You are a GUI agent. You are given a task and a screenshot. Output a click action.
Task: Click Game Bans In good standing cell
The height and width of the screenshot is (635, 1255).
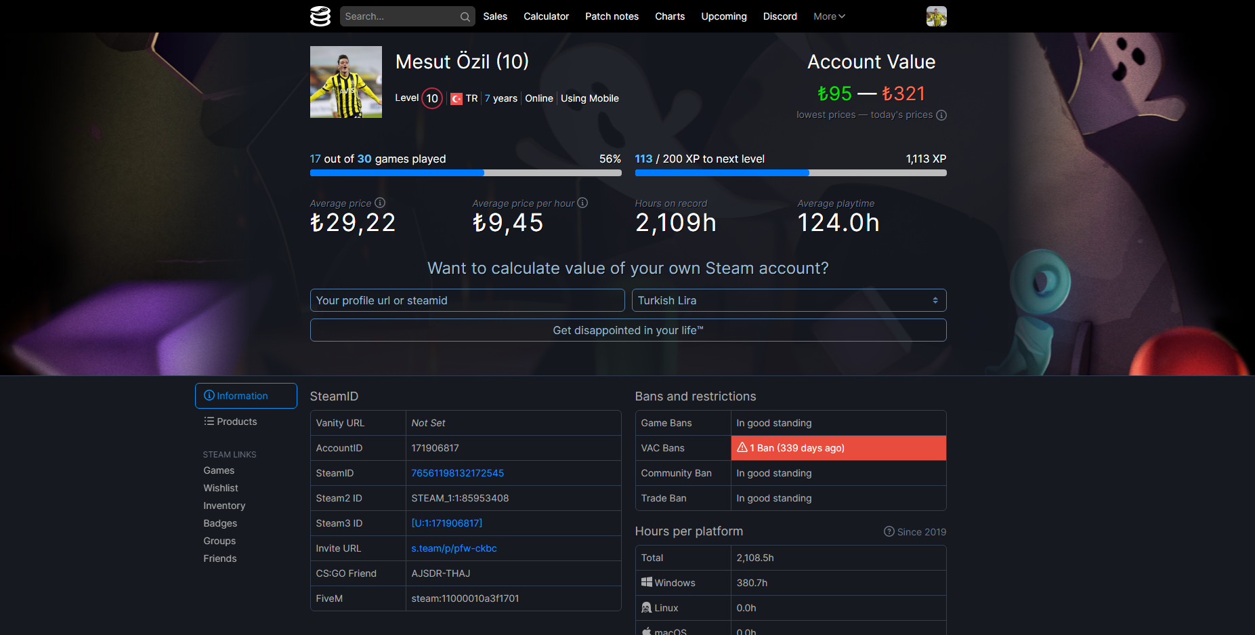(838, 423)
